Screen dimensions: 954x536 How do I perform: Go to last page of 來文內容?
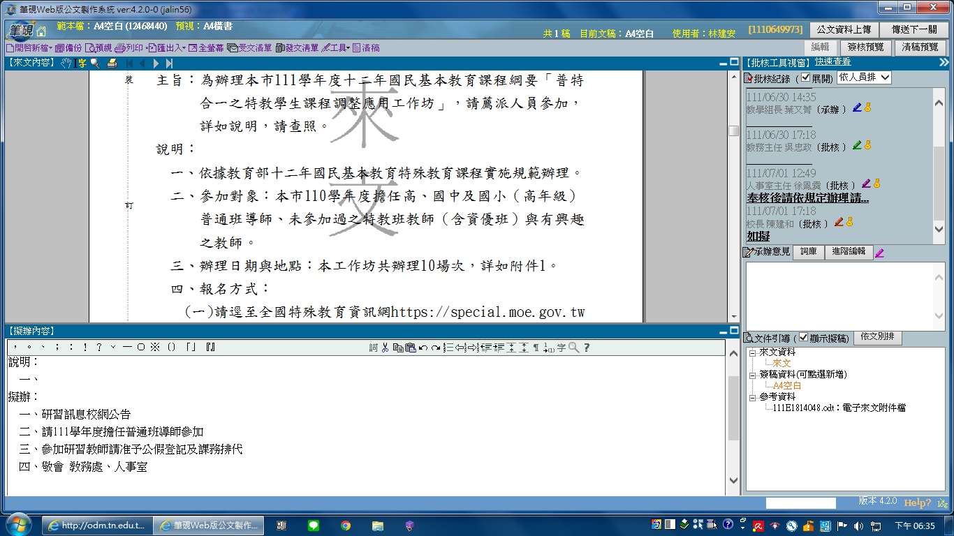click(x=169, y=64)
